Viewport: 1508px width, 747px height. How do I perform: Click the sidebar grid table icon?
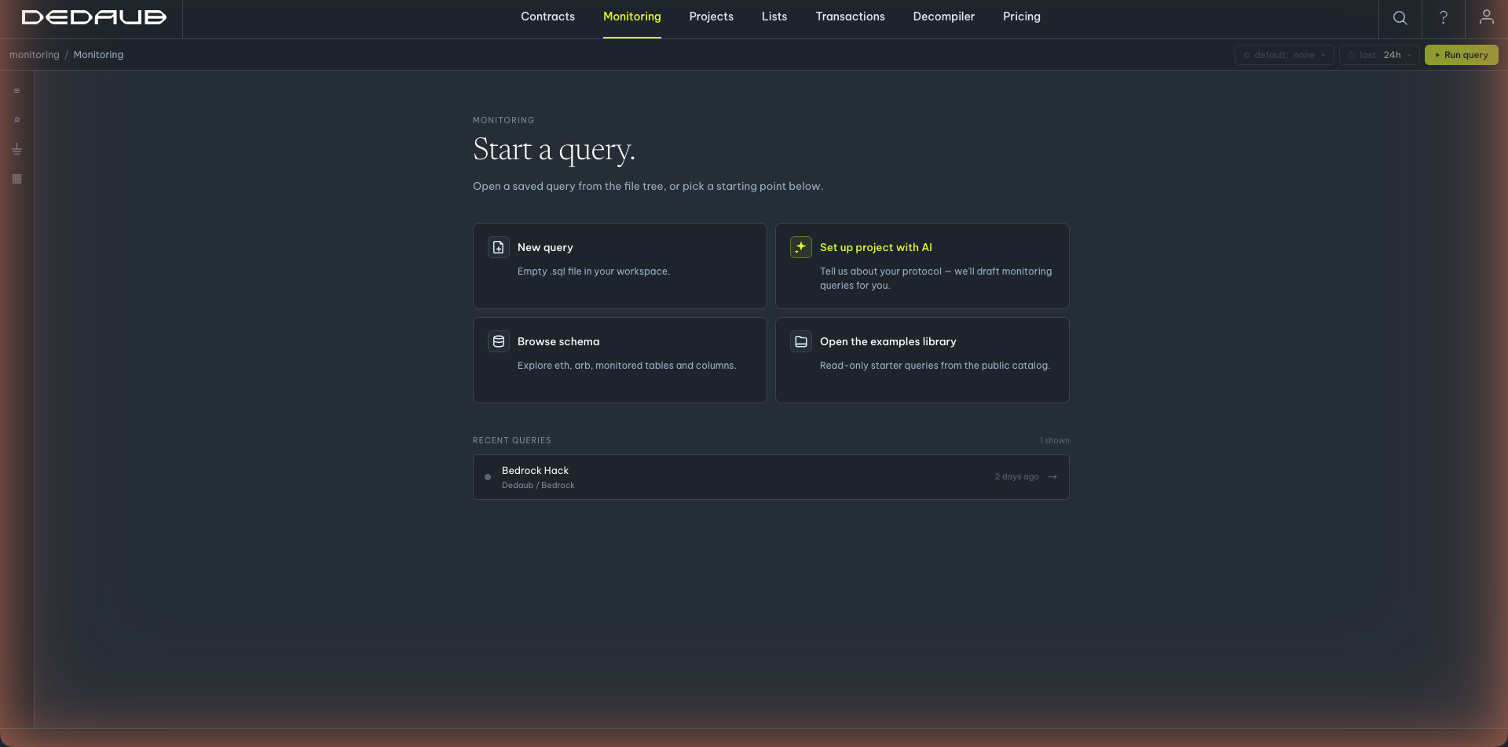16,179
